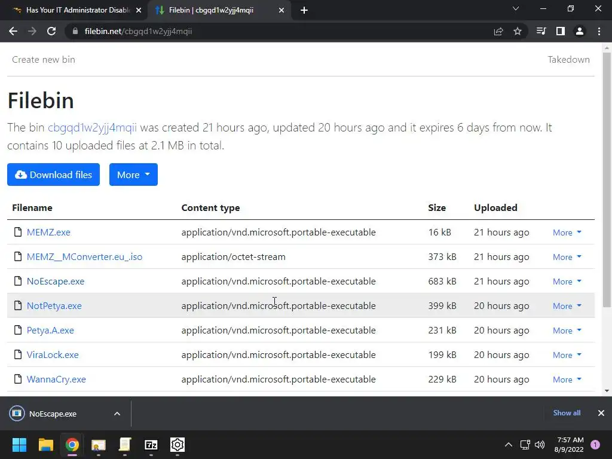Click the Takedown link
The width and height of the screenshot is (612, 459).
[568, 59]
